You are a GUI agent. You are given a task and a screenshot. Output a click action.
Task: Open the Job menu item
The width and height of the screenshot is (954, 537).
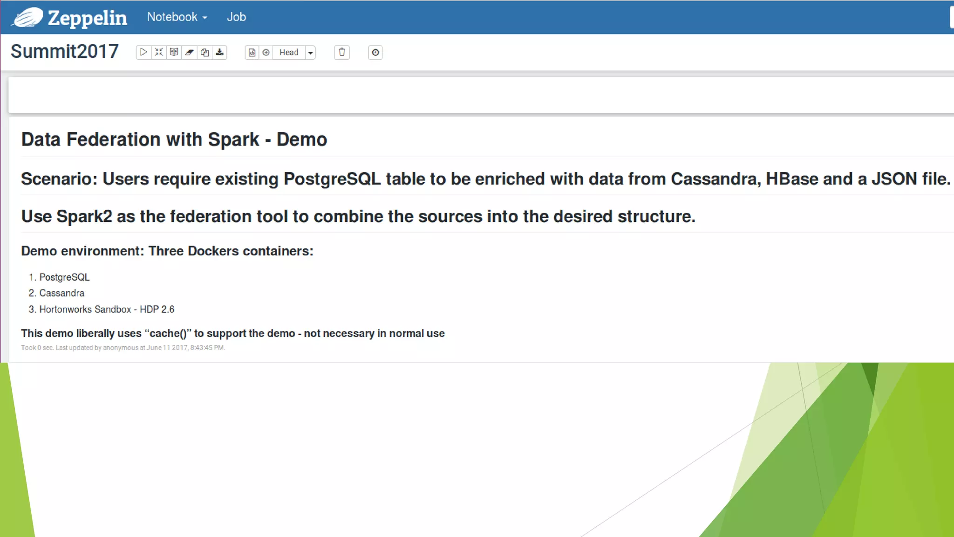(236, 17)
